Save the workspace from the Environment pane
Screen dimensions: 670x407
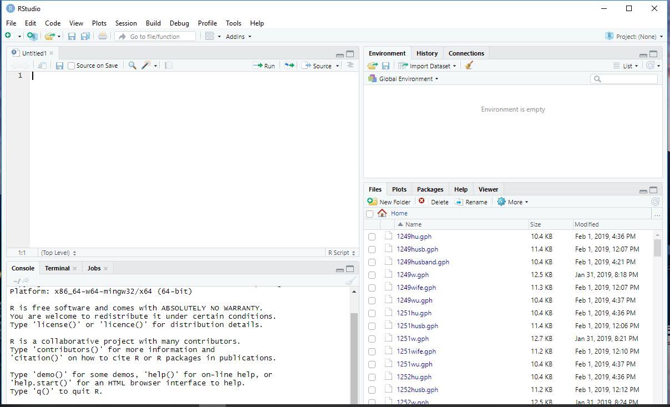tap(385, 66)
